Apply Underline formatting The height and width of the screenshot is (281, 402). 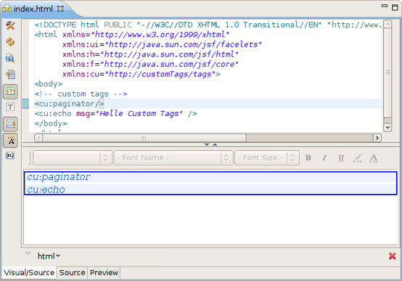pos(341,158)
